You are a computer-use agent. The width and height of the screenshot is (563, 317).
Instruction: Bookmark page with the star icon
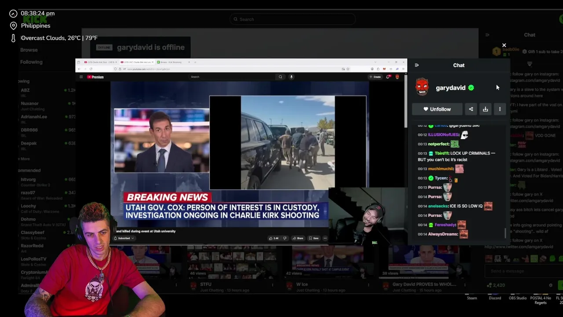tap(347, 69)
